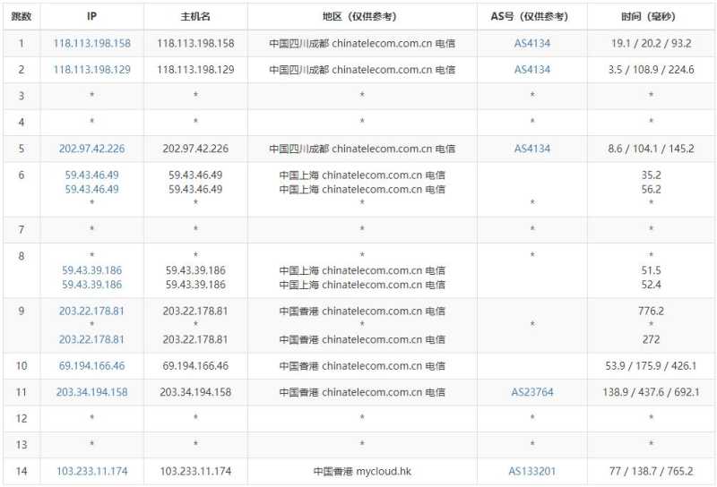Screen dimensions: 717x487
Task: Click the 56.2 time value
Action: point(652,189)
